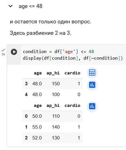Click text 'Здесь разбиение 2 на 3.'
The image size is (126, 150).
coord(40,33)
